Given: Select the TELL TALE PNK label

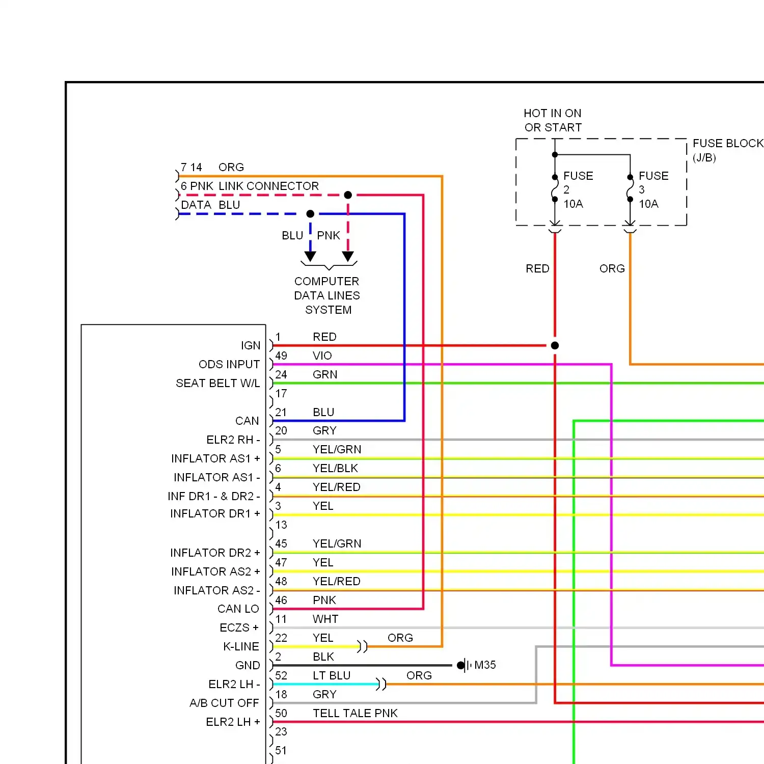Looking at the screenshot, I should point(355,713).
